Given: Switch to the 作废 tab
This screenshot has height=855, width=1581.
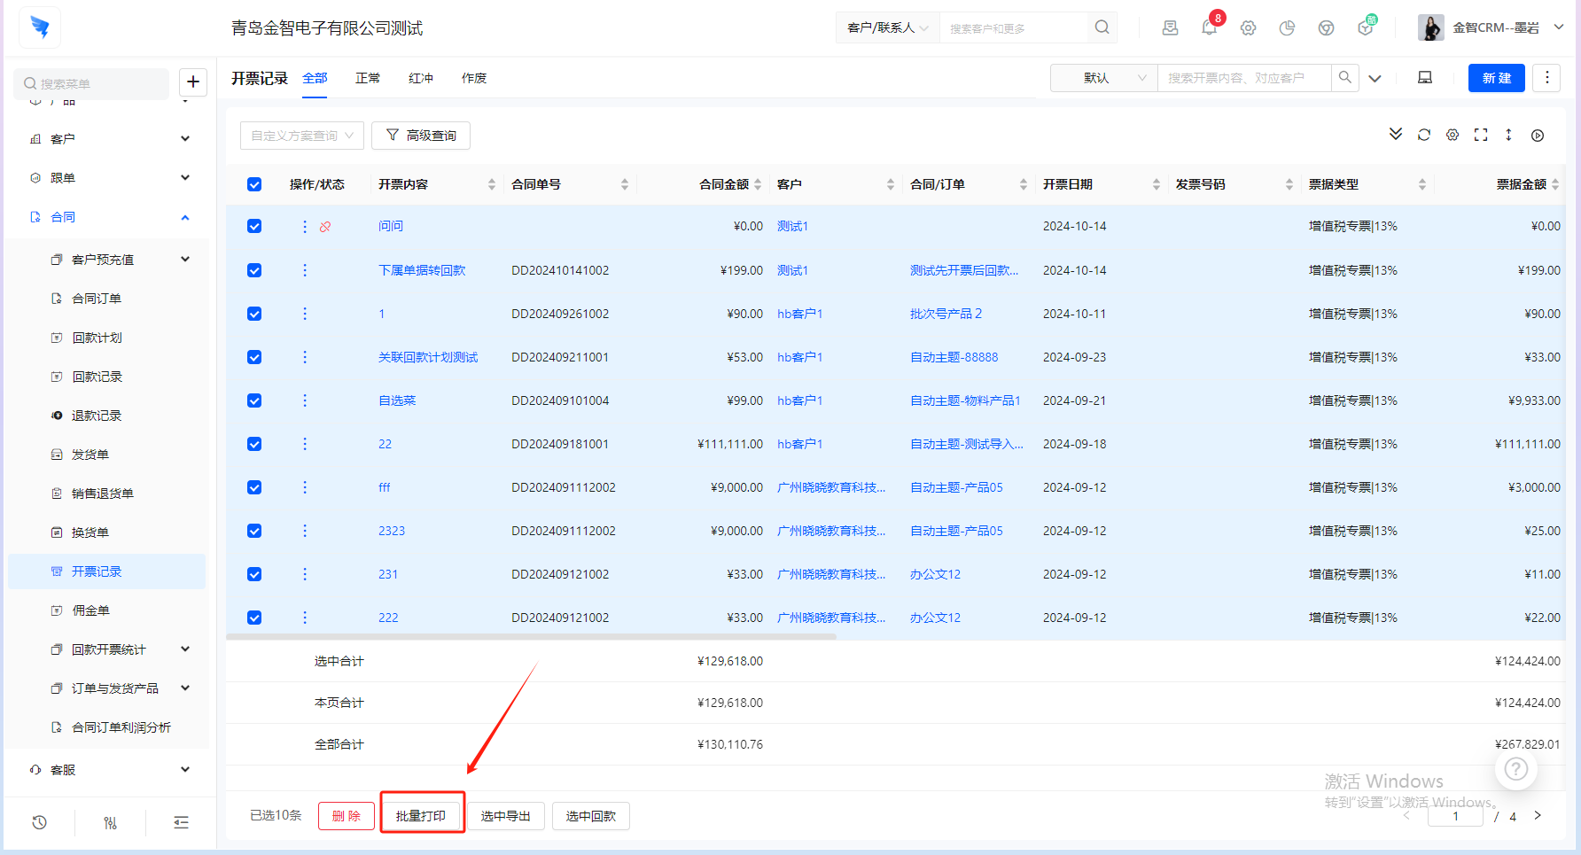Looking at the screenshot, I should click(x=474, y=78).
